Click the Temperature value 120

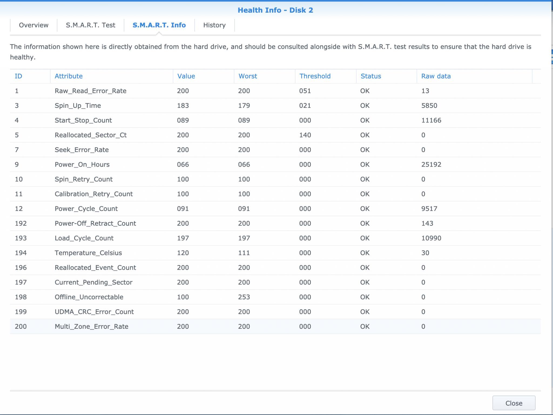point(183,253)
